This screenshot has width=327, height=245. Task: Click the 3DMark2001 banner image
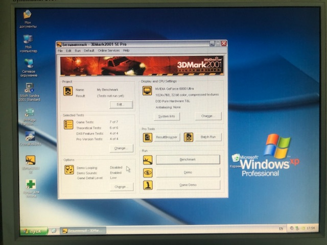tap(142, 66)
